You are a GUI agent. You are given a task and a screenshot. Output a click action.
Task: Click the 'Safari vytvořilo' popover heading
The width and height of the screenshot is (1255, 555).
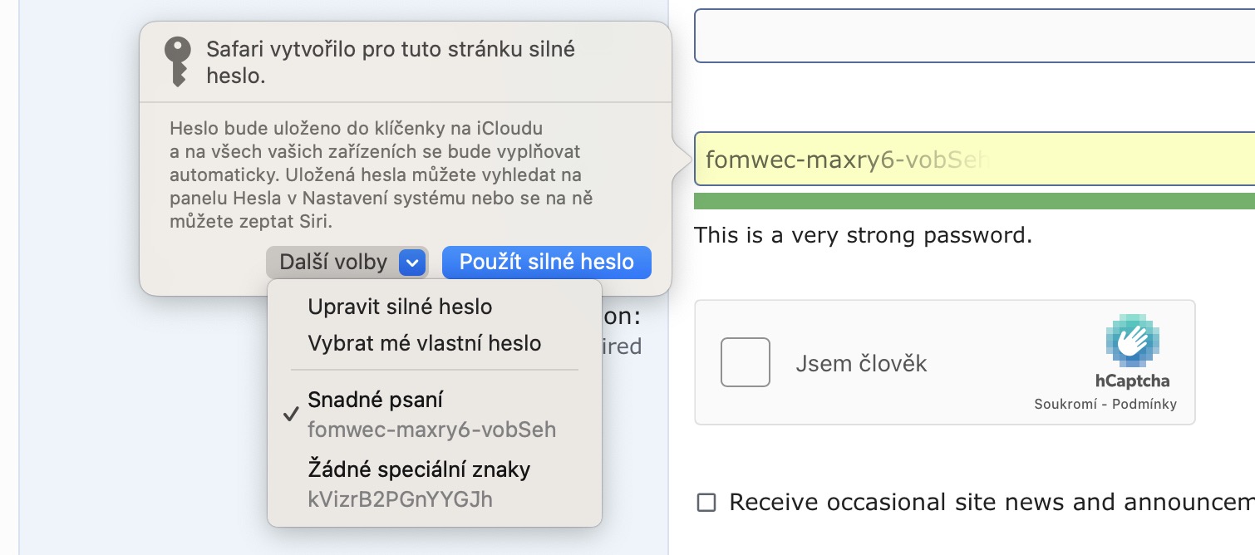[x=390, y=62]
